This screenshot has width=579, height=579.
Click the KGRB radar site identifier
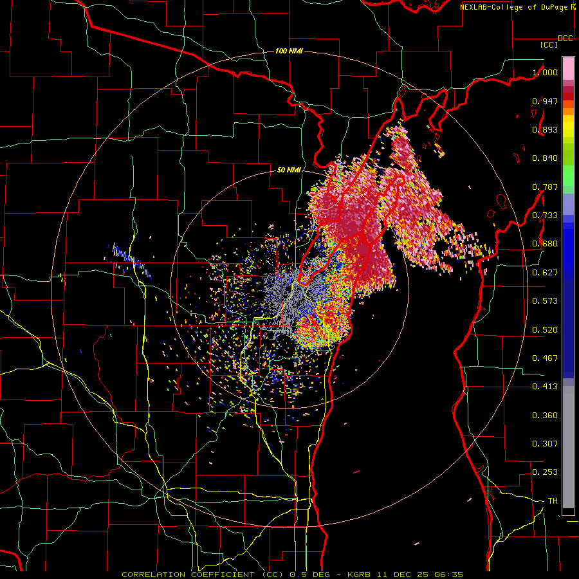[x=359, y=574]
